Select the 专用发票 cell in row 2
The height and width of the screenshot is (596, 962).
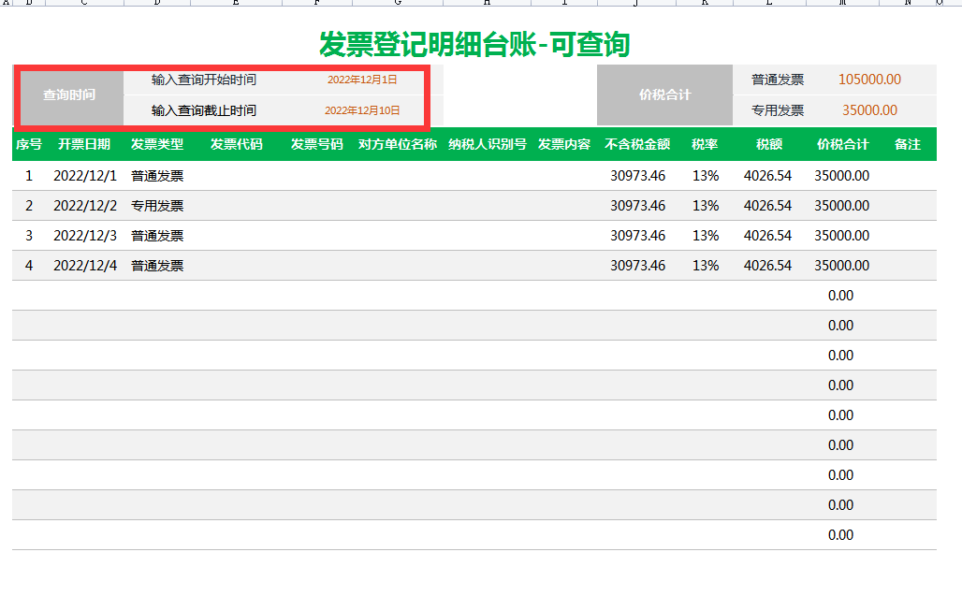(x=157, y=206)
